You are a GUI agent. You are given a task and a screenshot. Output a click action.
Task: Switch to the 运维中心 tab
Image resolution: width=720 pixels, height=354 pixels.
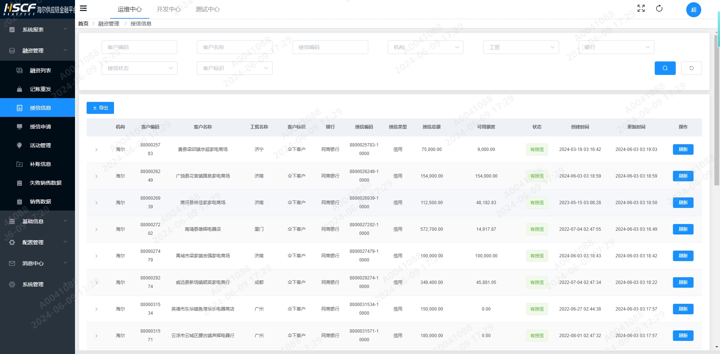(130, 9)
